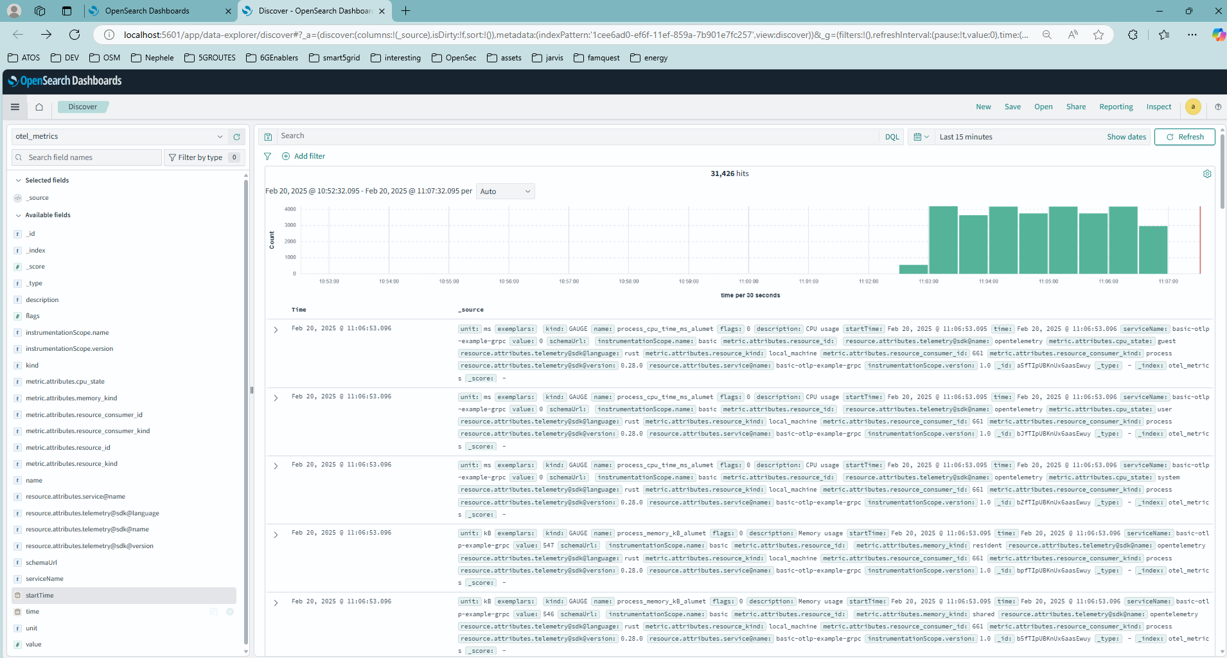Open the main navigation hamburger menu
1227x658 pixels.
click(15, 107)
